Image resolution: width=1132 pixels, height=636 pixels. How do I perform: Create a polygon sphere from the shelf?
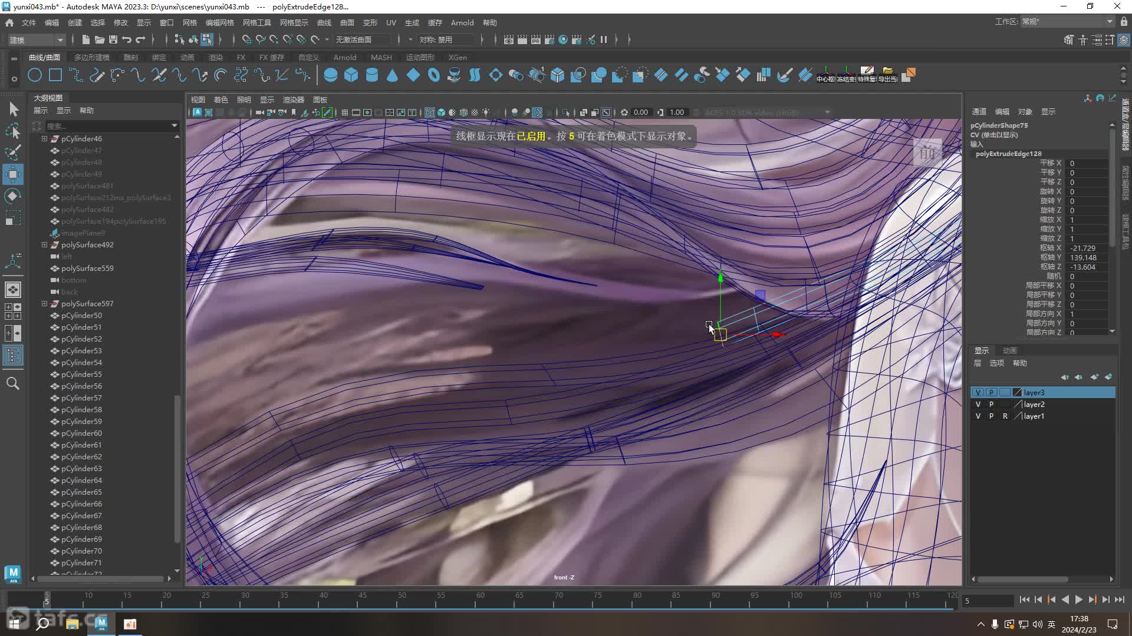331,75
